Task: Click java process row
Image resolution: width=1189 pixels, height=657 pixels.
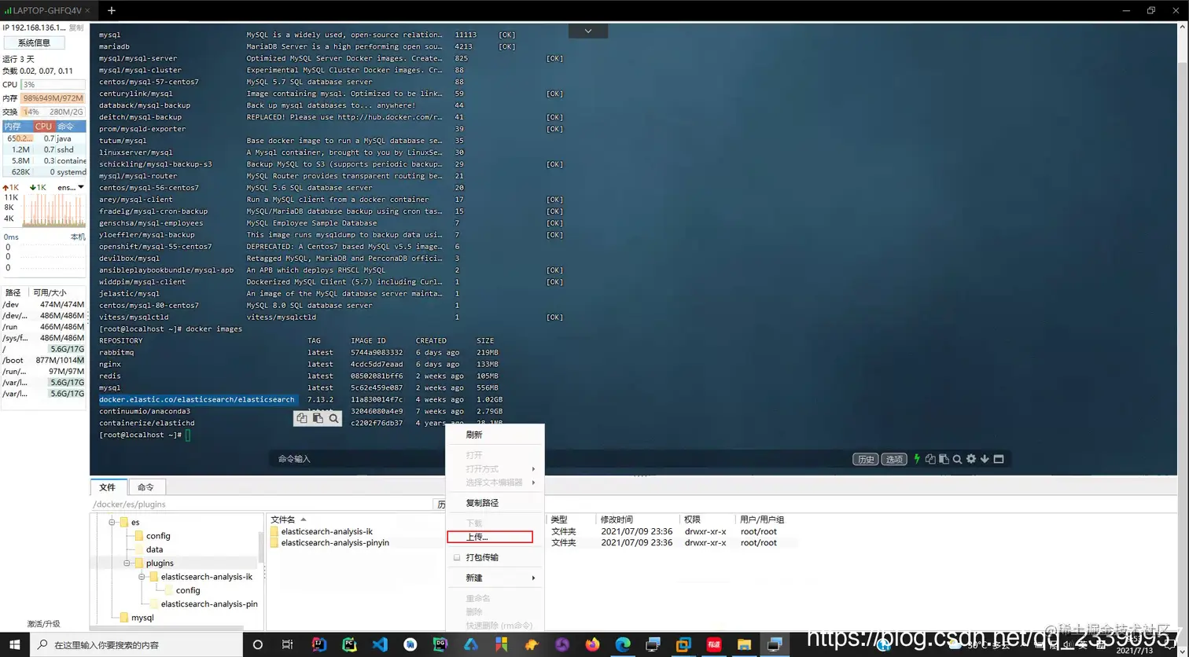Action: pos(44,138)
